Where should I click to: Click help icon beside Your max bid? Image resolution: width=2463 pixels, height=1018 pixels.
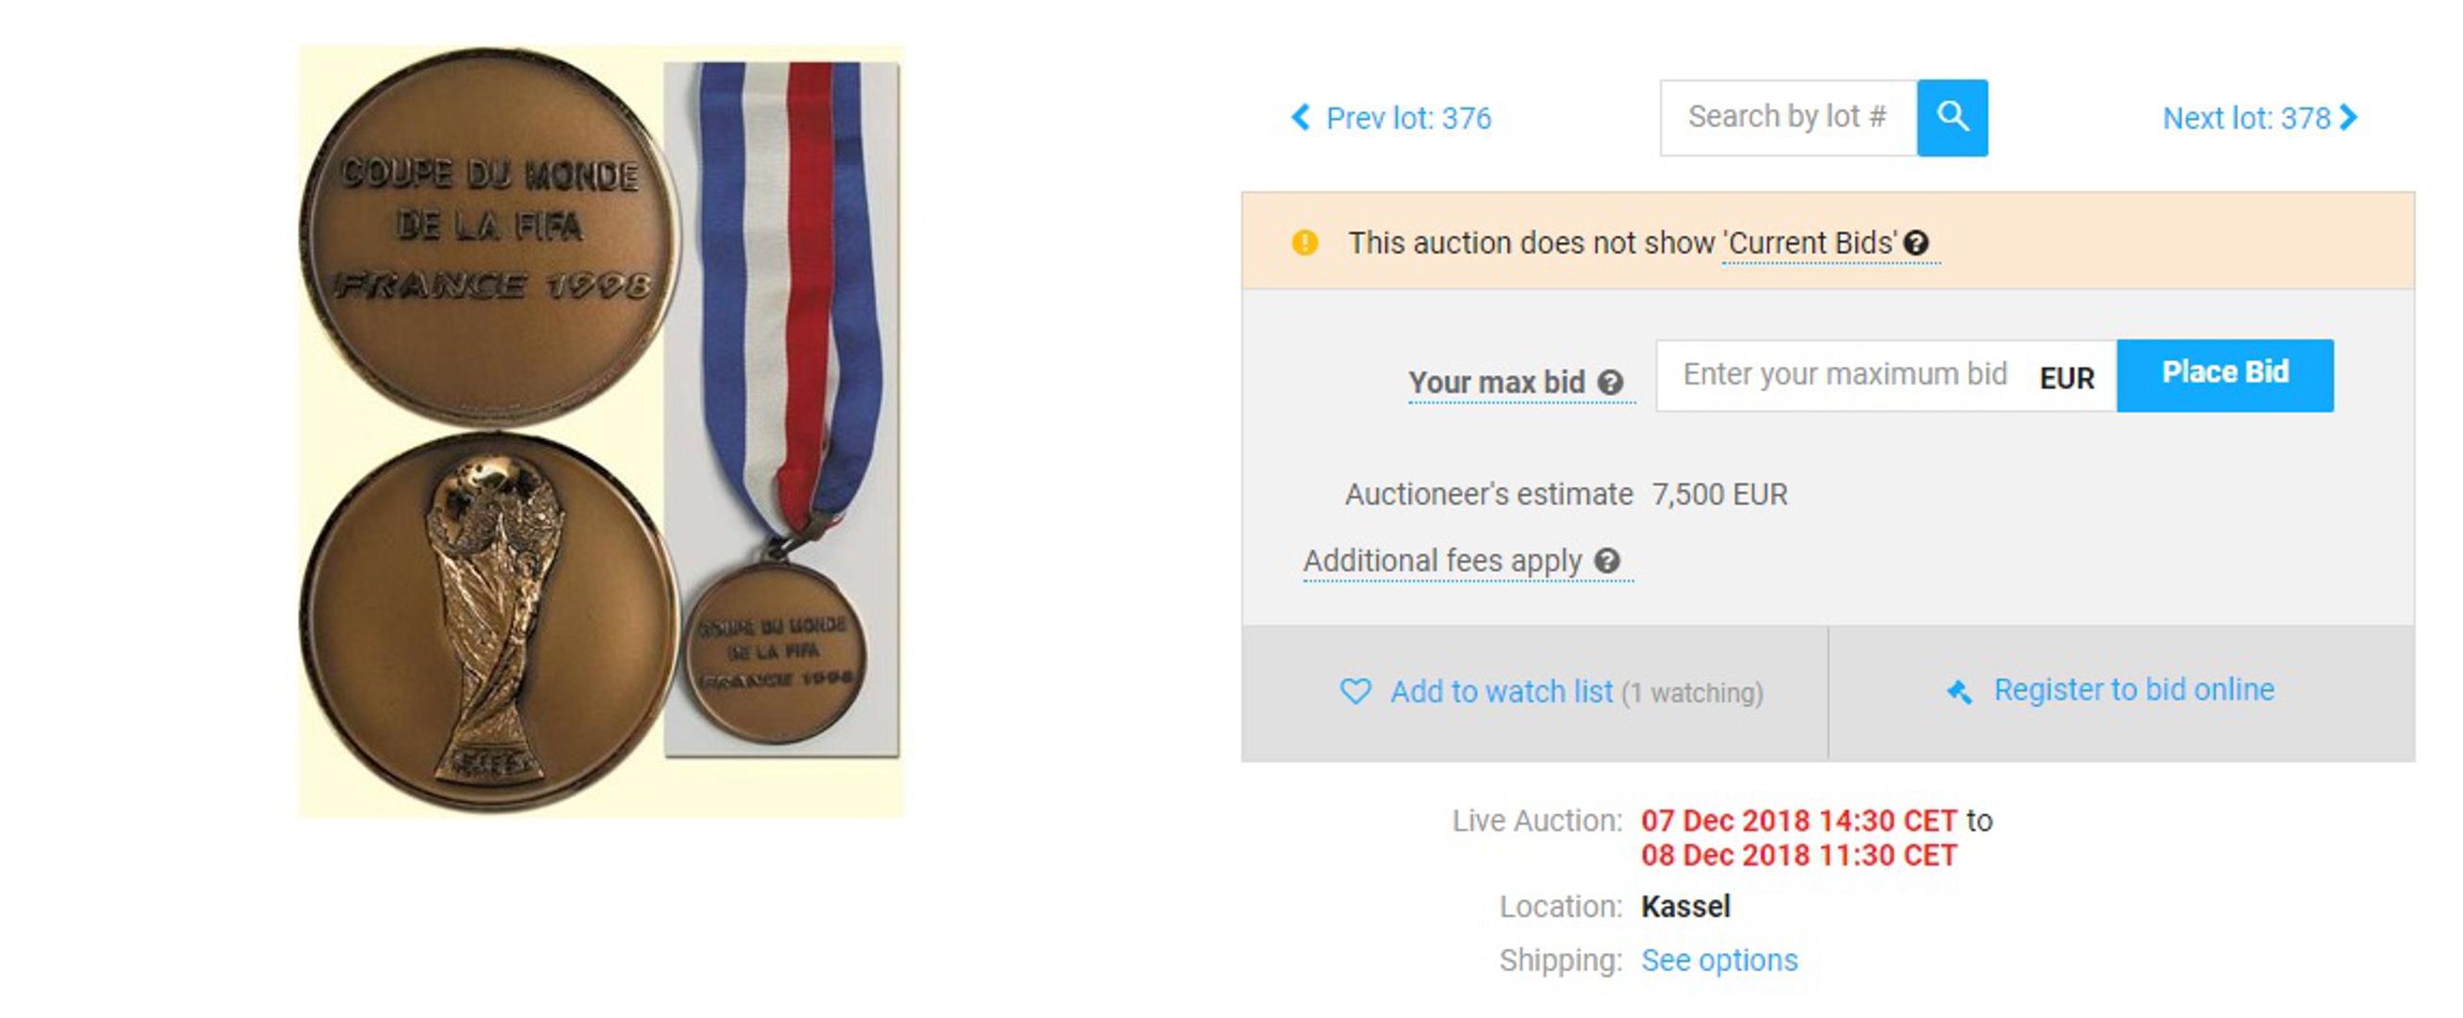coord(1610,383)
